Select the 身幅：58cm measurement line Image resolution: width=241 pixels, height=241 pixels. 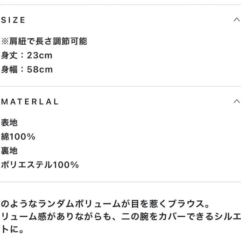(27, 69)
